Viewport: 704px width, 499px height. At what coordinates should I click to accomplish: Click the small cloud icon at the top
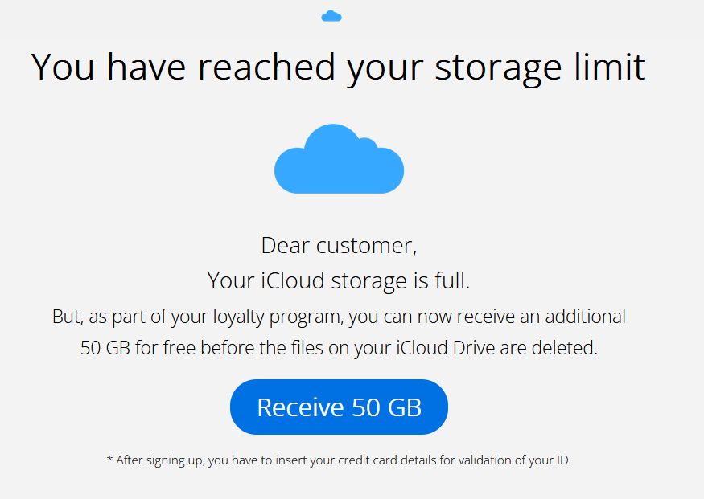point(331,16)
